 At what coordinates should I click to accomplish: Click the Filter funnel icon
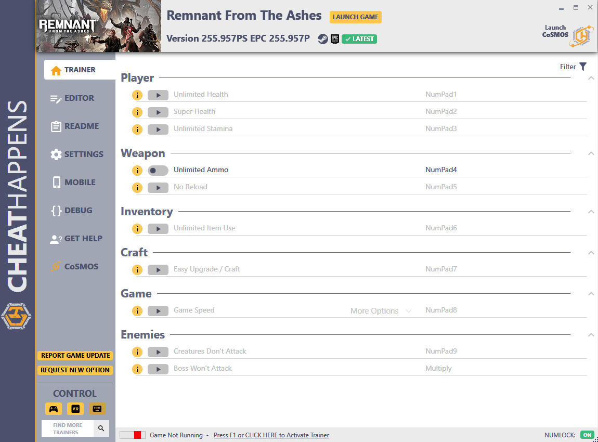583,67
